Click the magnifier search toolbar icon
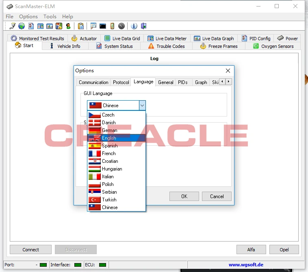This screenshot has height=272, width=308. (x=93, y=26)
